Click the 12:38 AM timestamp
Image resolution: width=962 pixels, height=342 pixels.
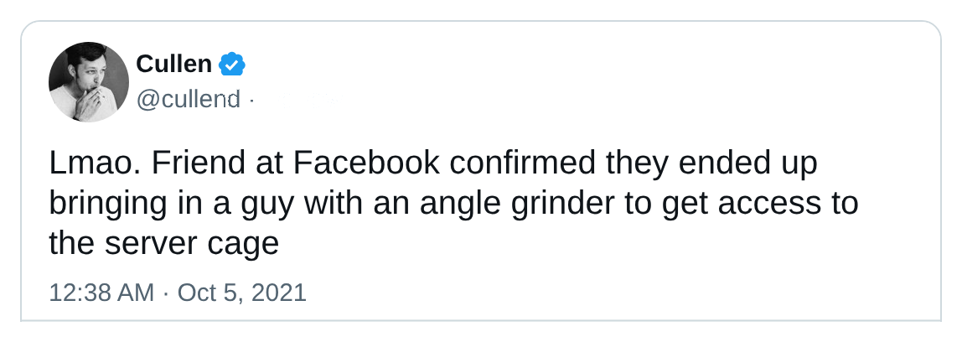coord(101,293)
